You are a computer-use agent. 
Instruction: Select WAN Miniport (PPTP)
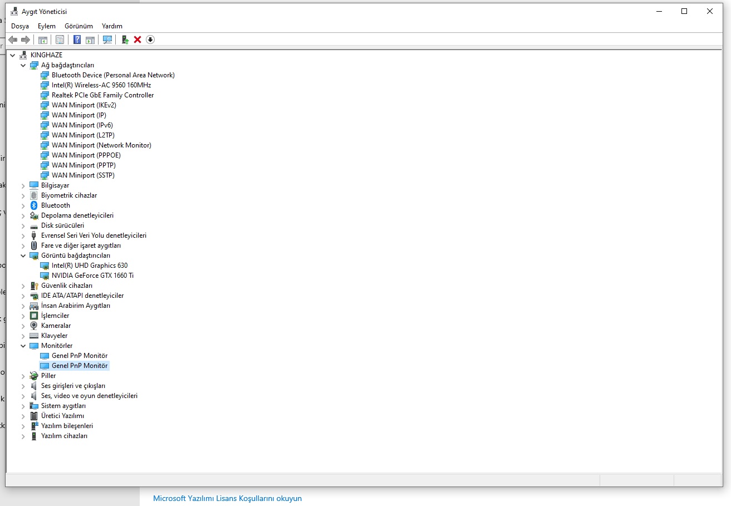click(84, 165)
